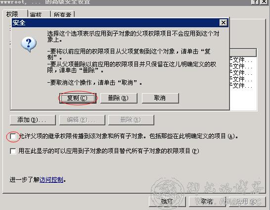Click the blue question mark icon in 安全 dialog
This screenshot has width=270, height=210.
point(29,44)
